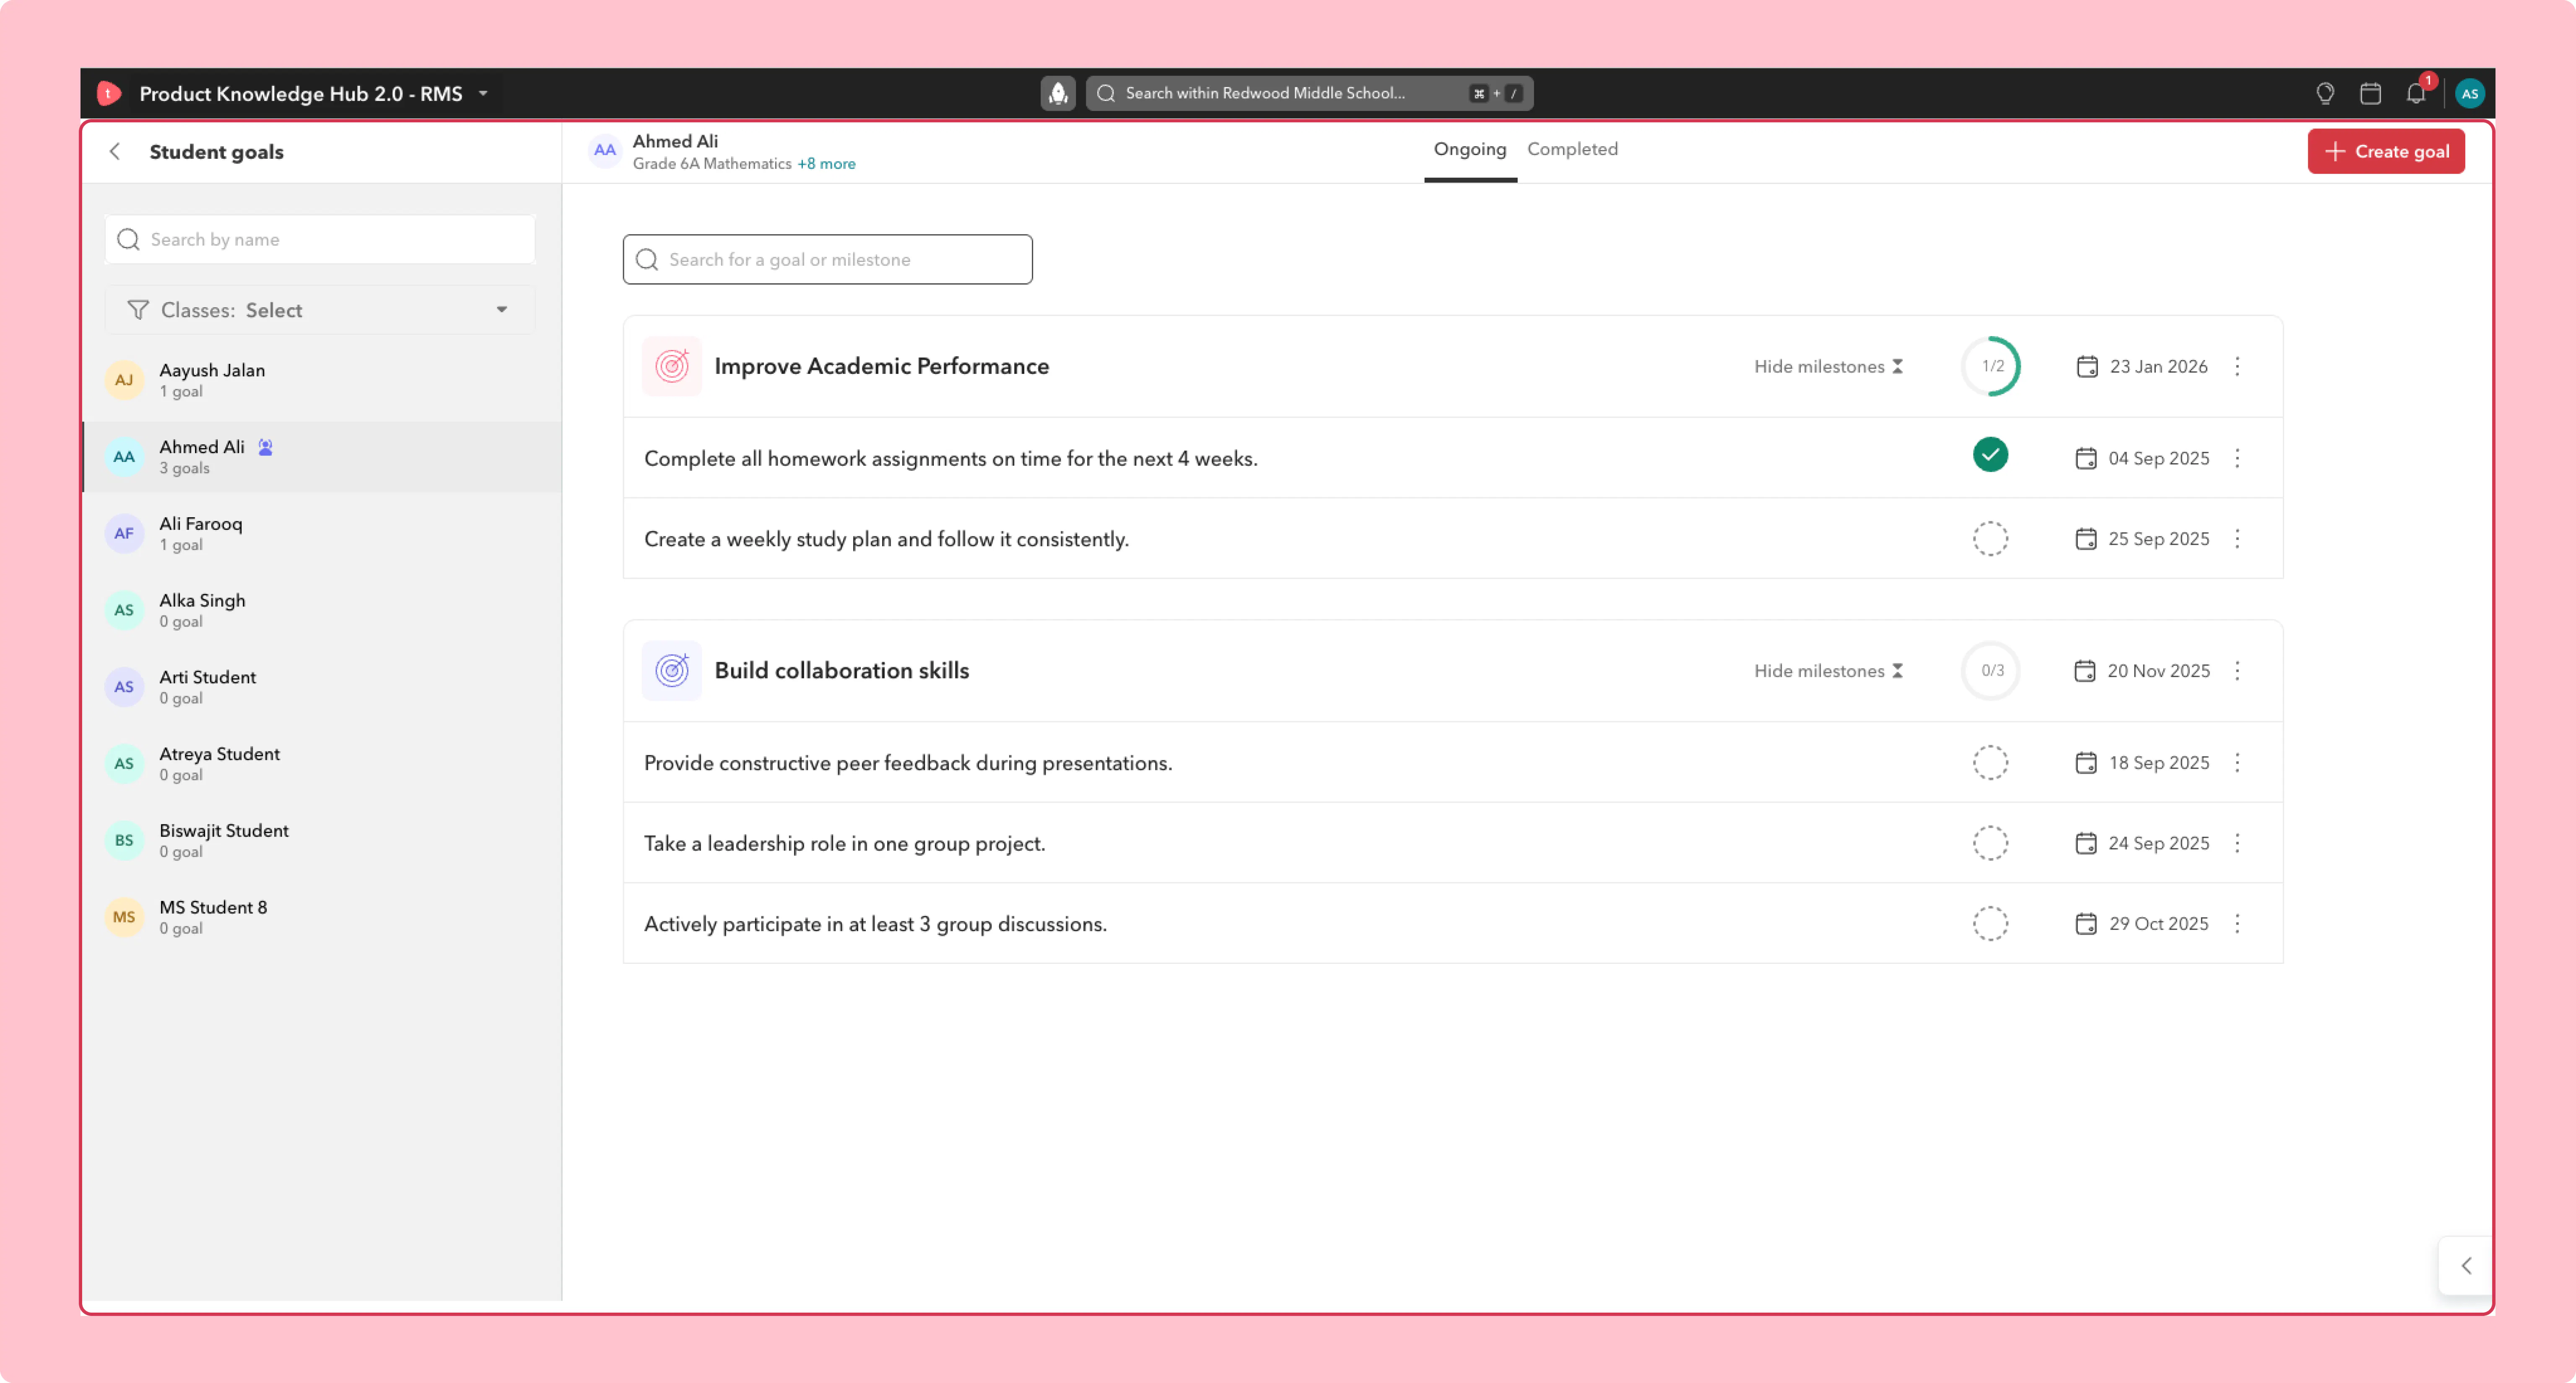Click the Toddle logo icon in the top bar
2576x1383 pixels.
(x=109, y=93)
